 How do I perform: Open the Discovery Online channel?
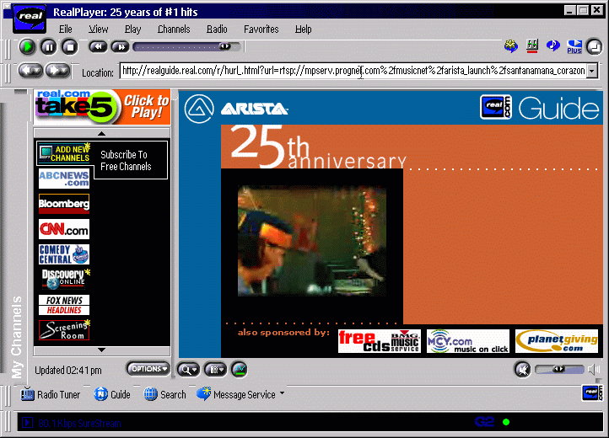click(x=65, y=279)
